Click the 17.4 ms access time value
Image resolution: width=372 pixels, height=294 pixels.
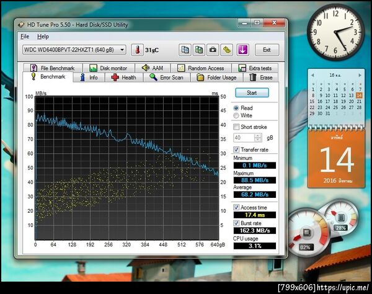pos(255,215)
